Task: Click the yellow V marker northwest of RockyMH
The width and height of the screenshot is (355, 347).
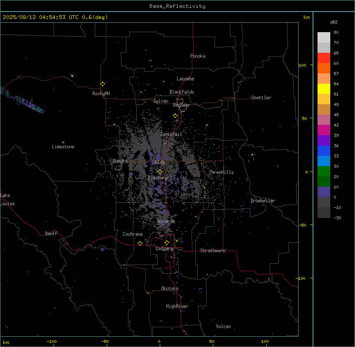Action: 72,76
